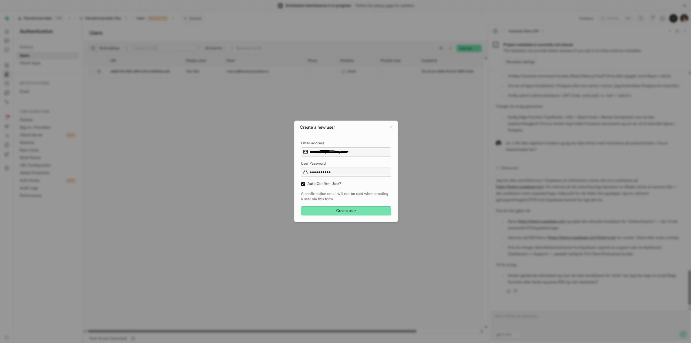The image size is (691, 343).
Task: Select the first user row checkbox
Action: [92, 71]
